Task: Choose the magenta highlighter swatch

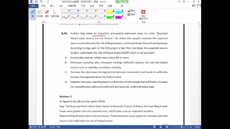Action: click(119, 17)
